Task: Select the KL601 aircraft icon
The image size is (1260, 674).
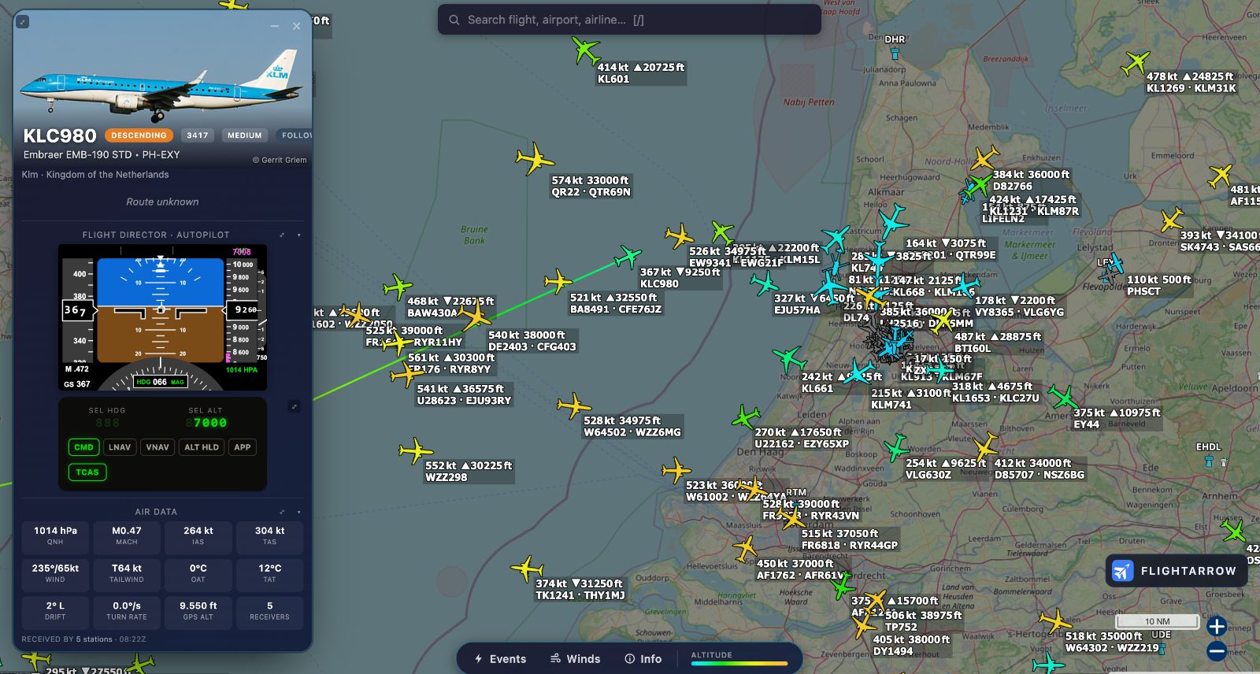Action: (585, 50)
